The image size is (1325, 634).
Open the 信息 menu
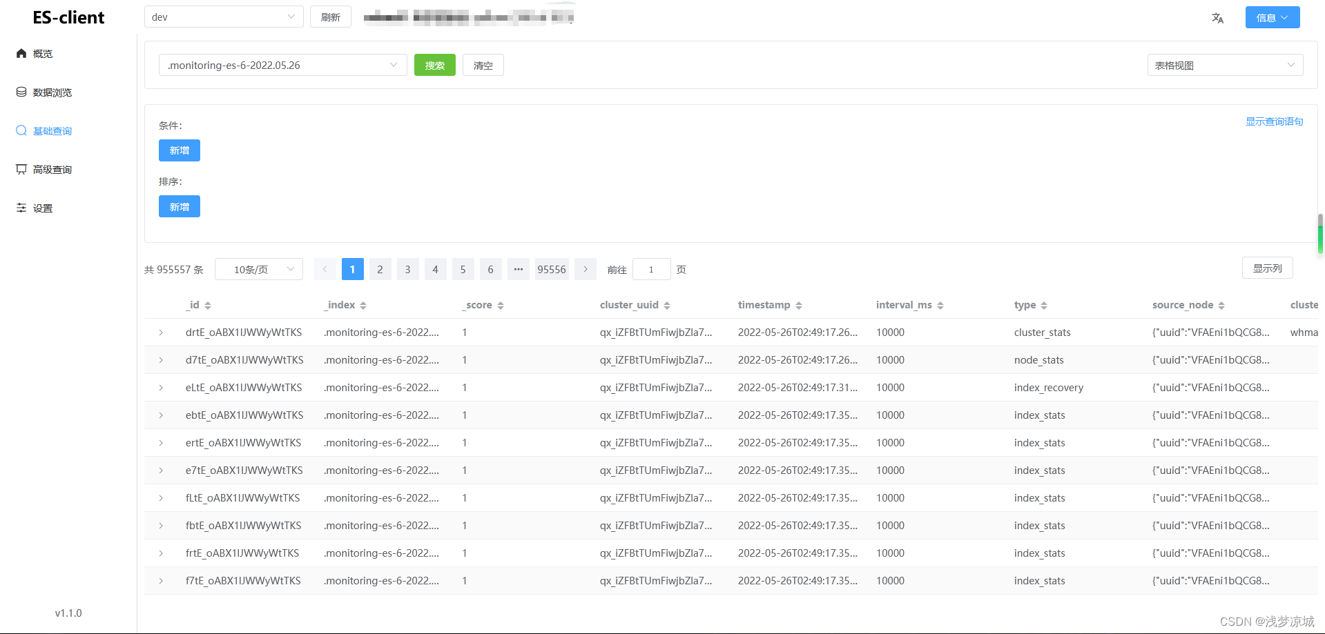tap(1272, 17)
